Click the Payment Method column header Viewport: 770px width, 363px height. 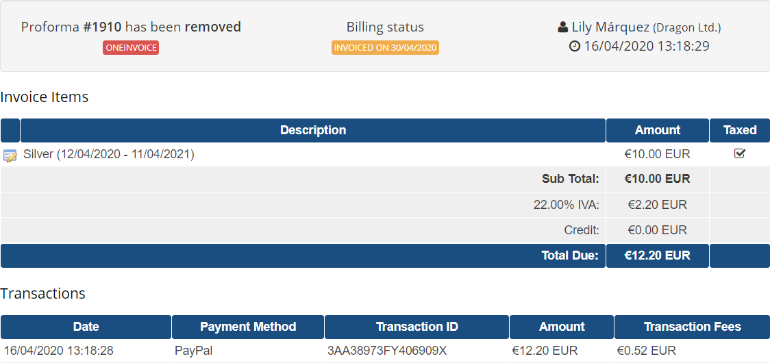click(x=248, y=327)
